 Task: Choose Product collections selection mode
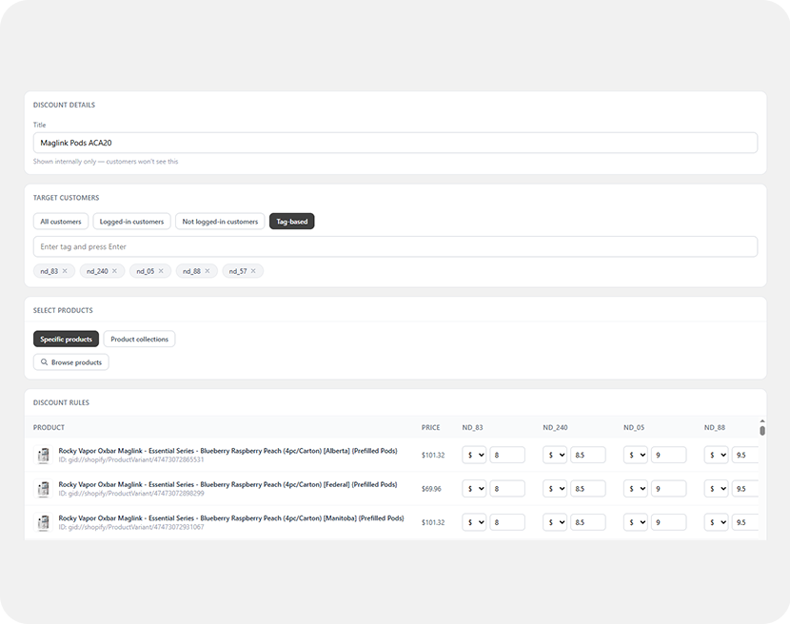(139, 339)
